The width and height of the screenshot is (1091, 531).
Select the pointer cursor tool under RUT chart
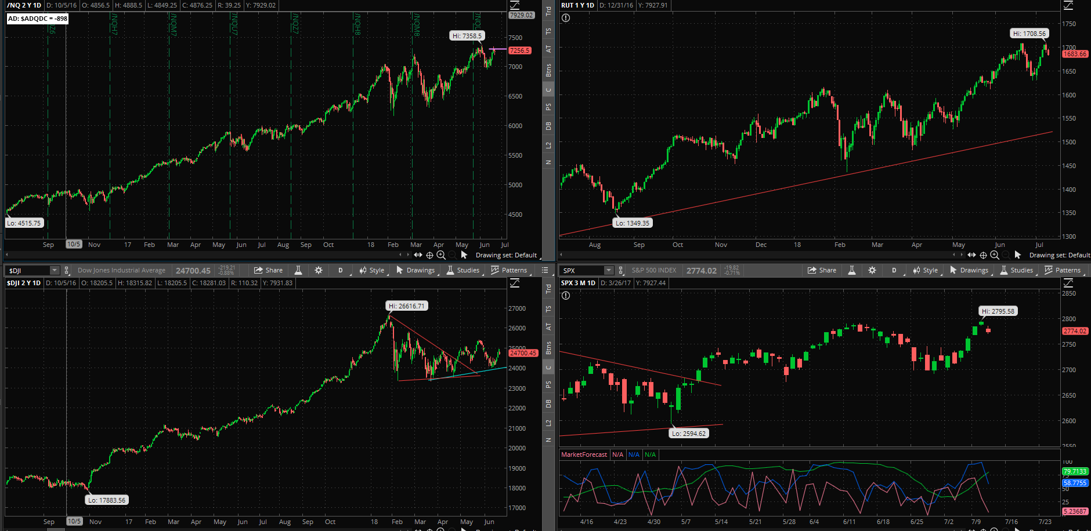point(1017,255)
